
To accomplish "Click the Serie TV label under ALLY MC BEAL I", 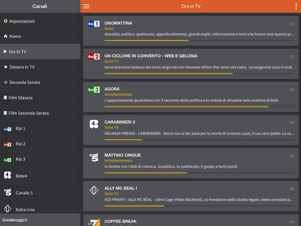I will (112, 194).
